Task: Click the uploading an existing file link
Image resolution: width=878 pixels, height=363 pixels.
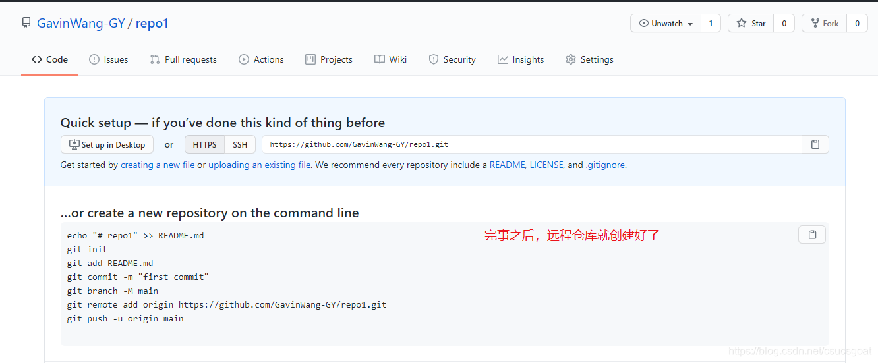Action: pyautogui.click(x=260, y=165)
